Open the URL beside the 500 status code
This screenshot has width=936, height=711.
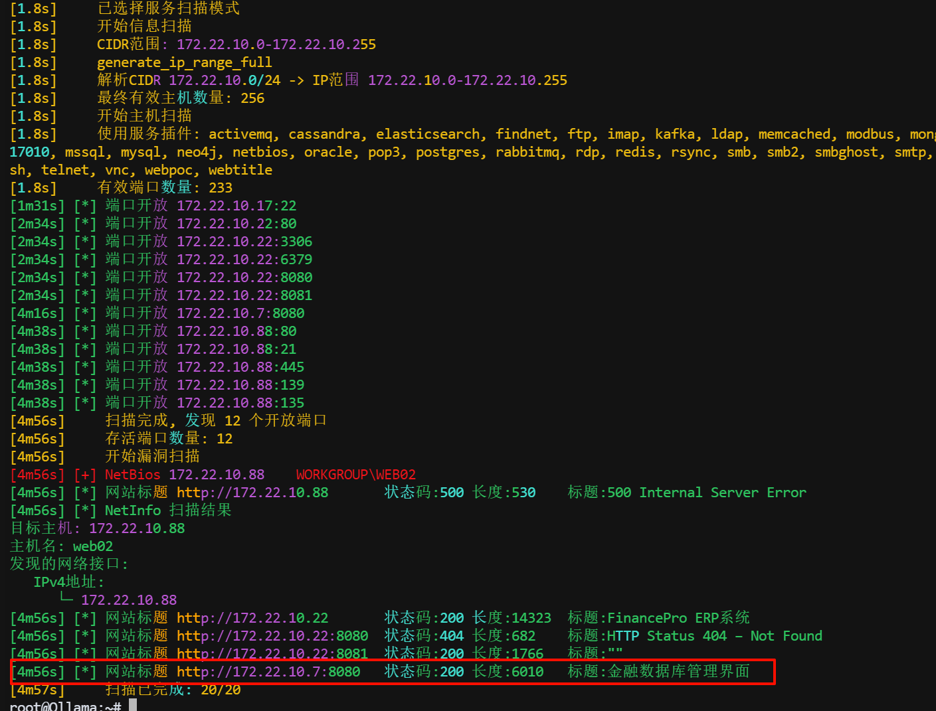click(252, 493)
